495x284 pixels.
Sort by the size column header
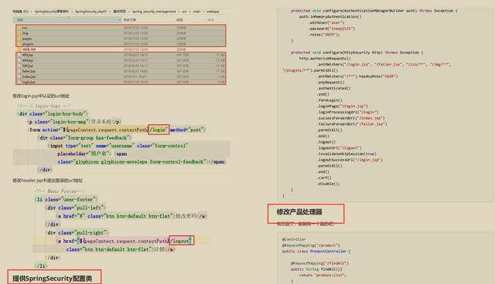(x=210, y=20)
